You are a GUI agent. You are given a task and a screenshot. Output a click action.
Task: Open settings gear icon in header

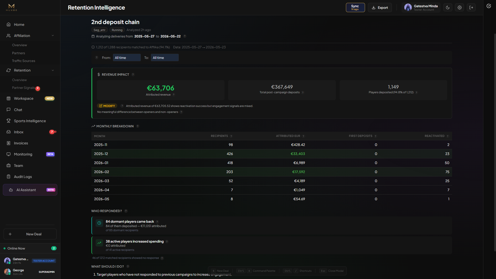tap(460, 7)
